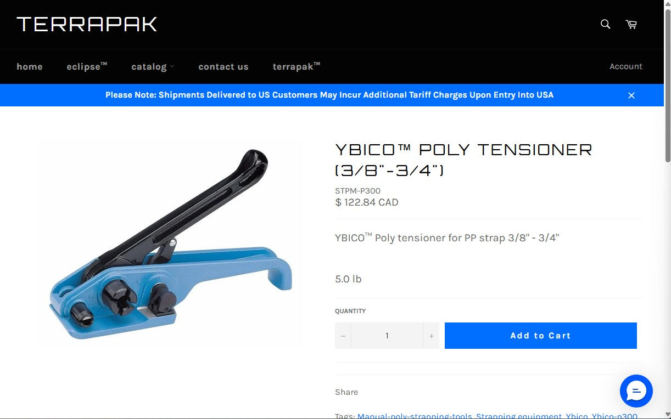Viewport: 671px width, 419px height.
Task: View the poly tensioner product image
Action: tap(169, 243)
